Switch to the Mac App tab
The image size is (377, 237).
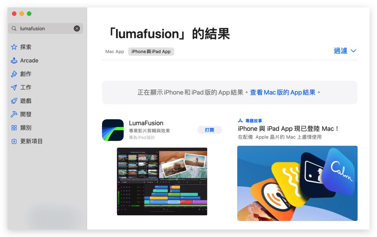click(115, 52)
